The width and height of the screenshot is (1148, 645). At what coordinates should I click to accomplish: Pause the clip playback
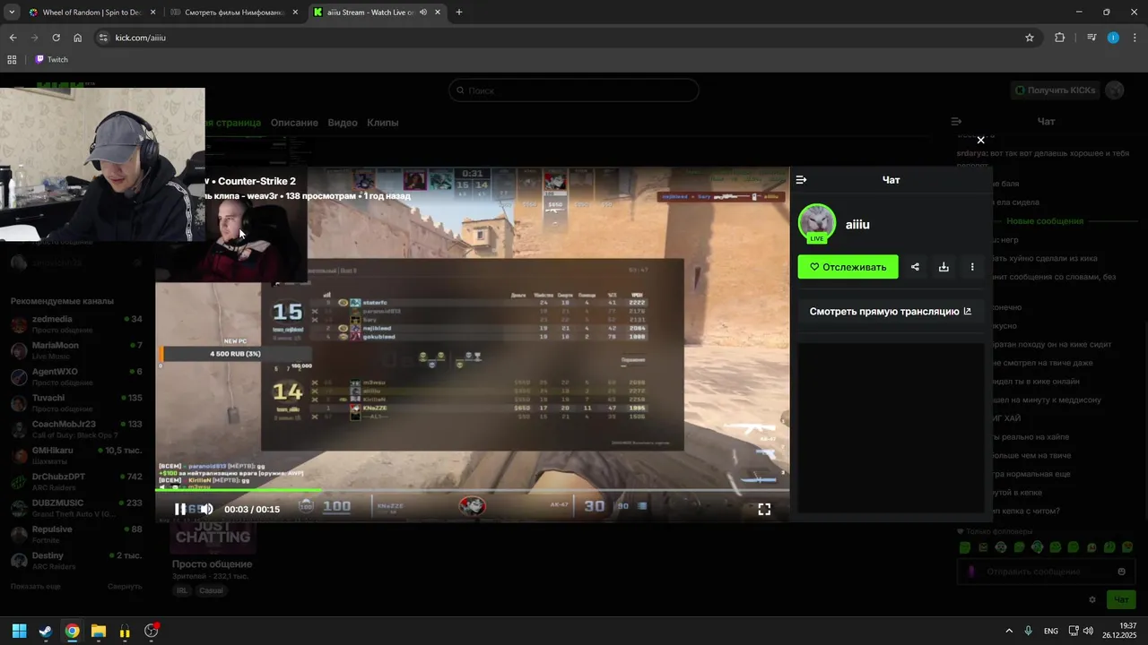coord(180,509)
